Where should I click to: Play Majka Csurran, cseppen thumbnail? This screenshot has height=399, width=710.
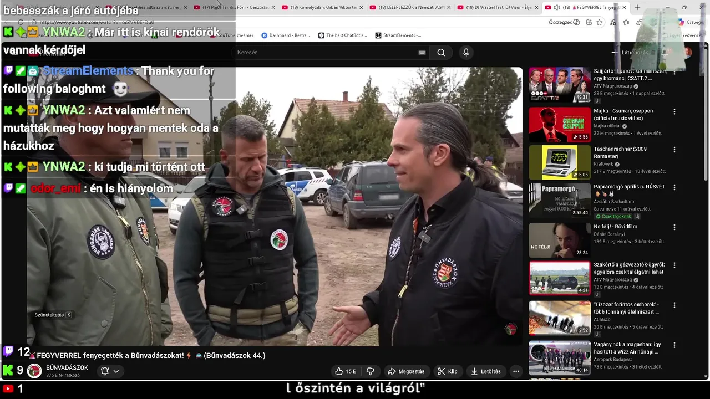(560, 124)
